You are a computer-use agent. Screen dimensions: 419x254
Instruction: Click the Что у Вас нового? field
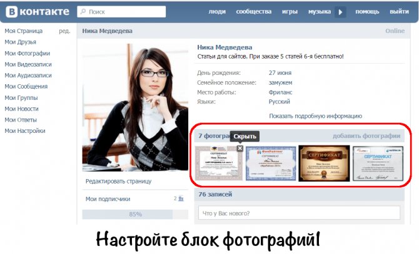[x=299, y=213]
